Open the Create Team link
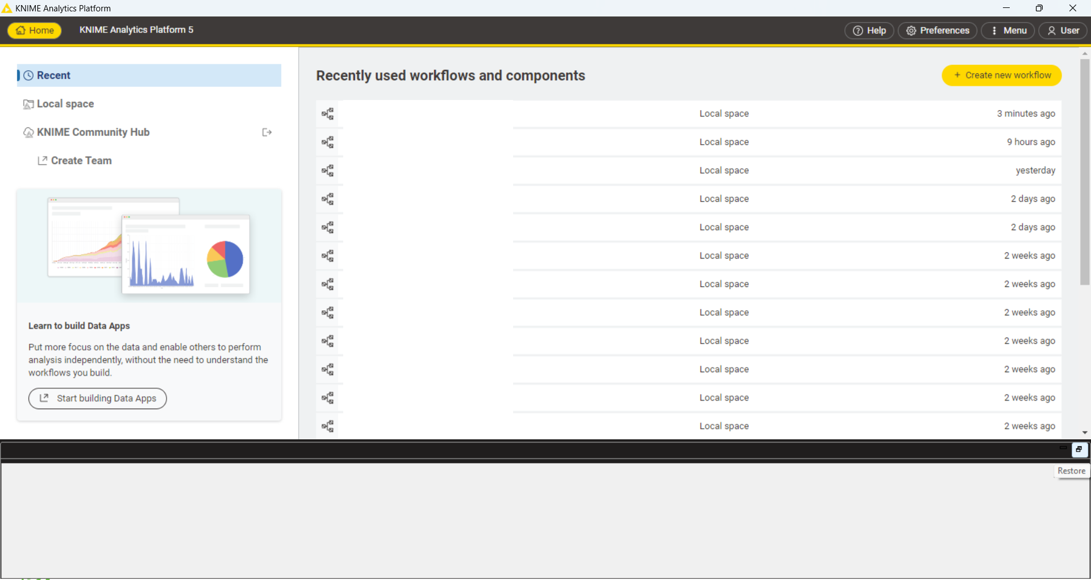This screenshot has height=580, width=1091. [x=81, y=161]
